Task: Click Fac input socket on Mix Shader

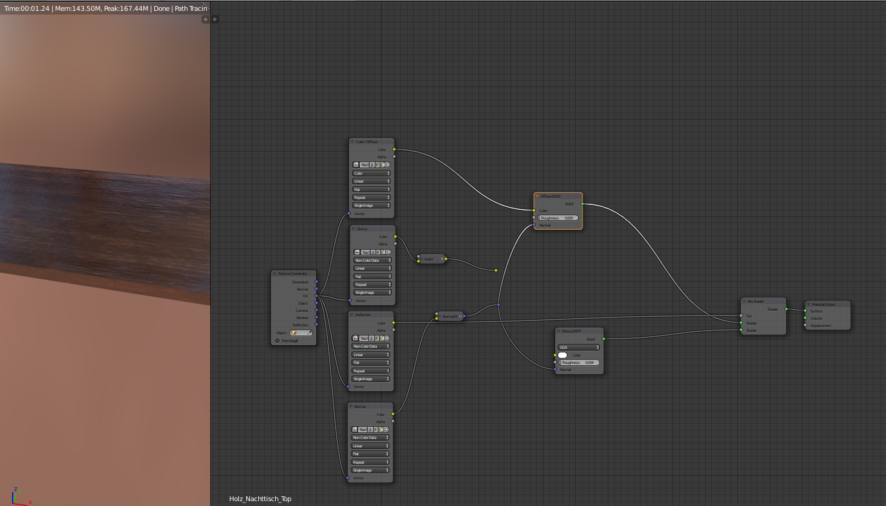Action: 741,316
